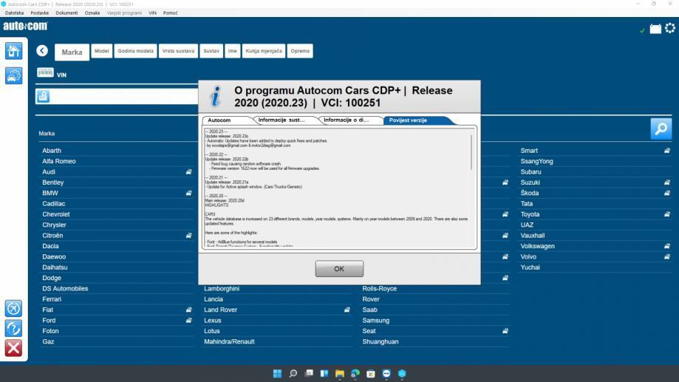Viewport: 679px width, 382px height.
Task: Choose Abarth from the brand list
Action: click(x=52, y=151)
